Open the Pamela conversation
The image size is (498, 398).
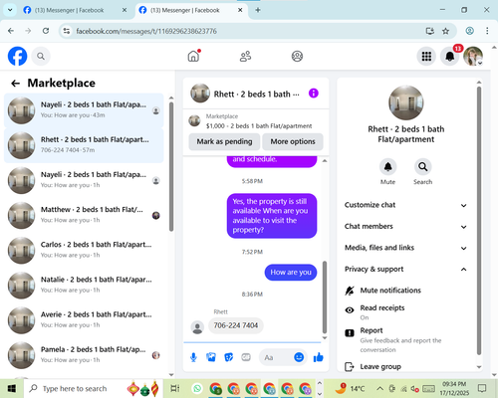84,355
